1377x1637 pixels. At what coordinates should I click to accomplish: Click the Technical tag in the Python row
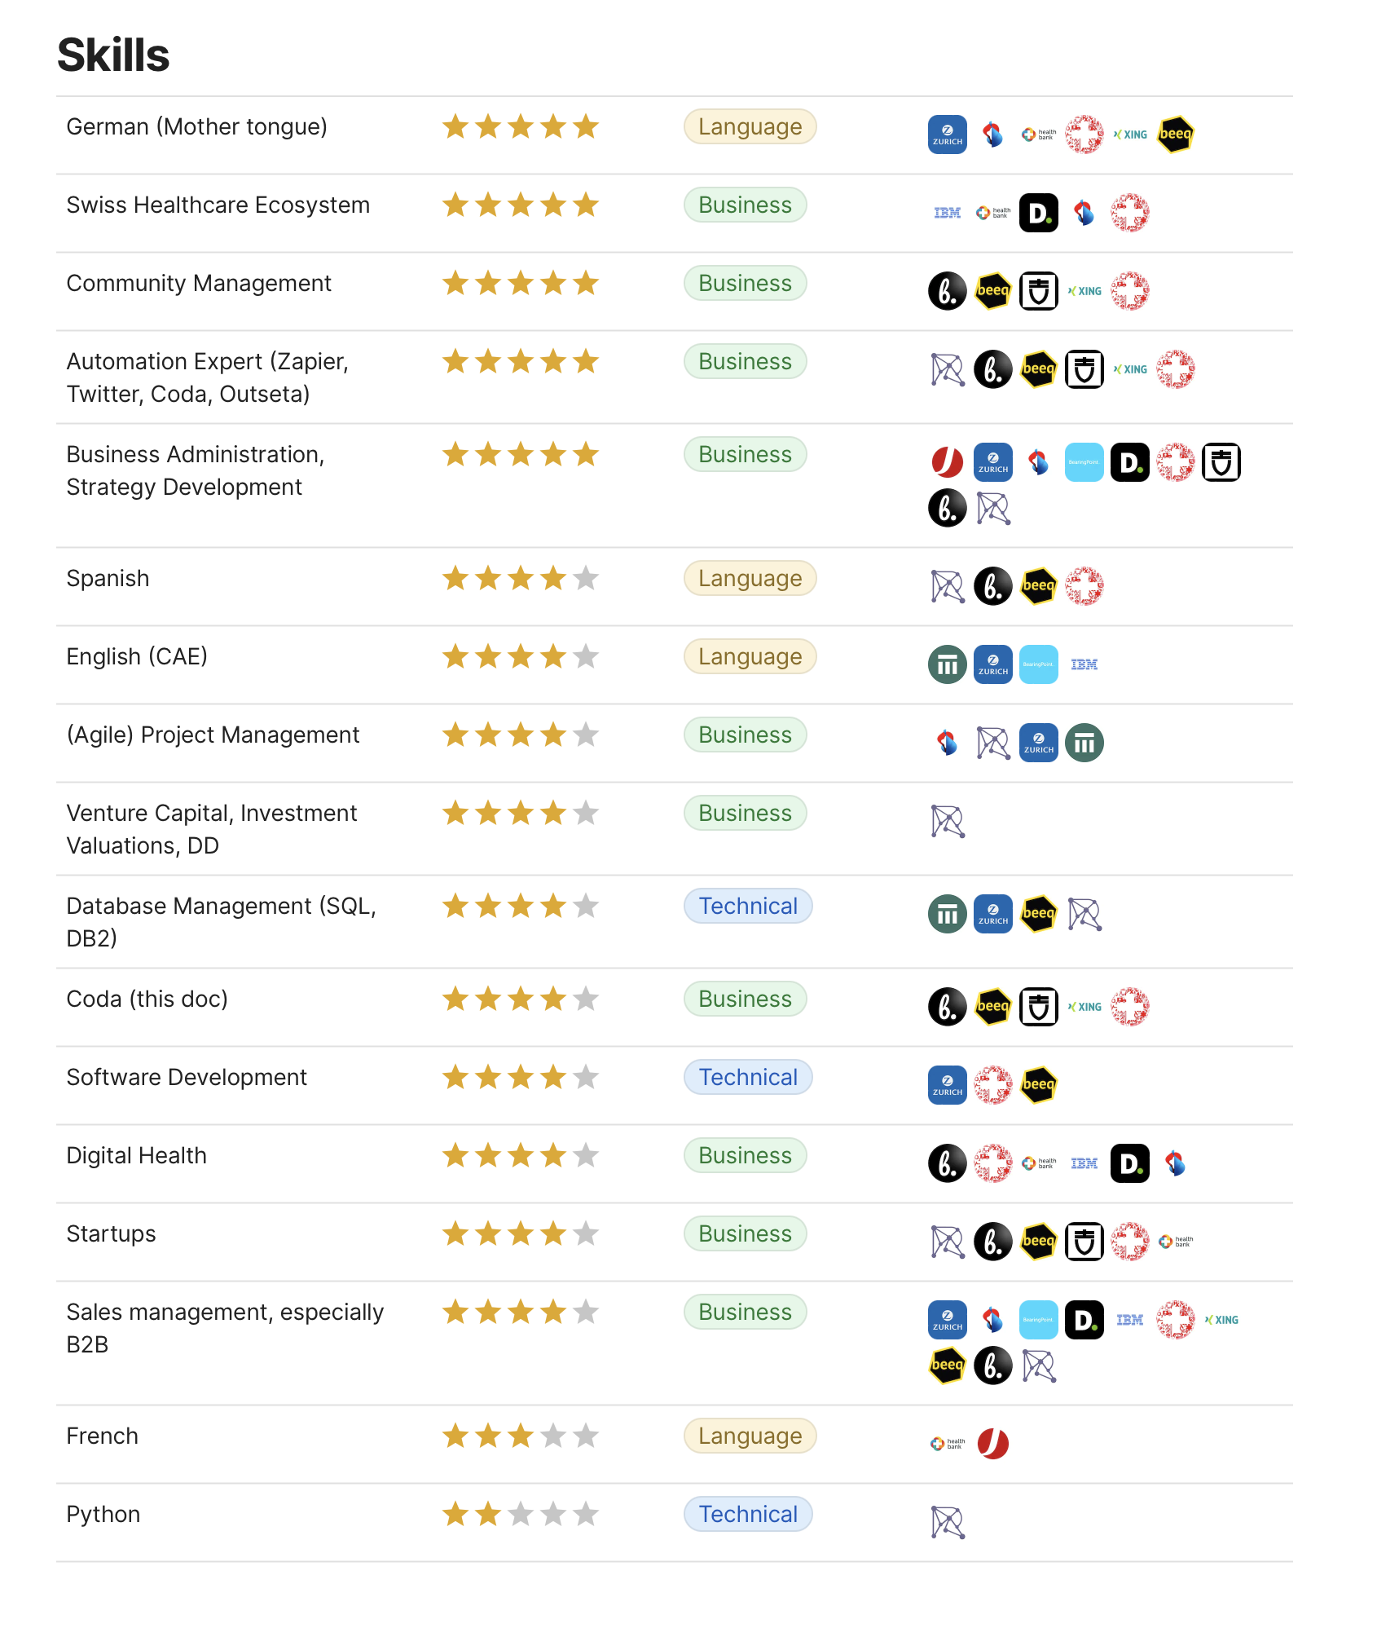tap(748, 1514)
